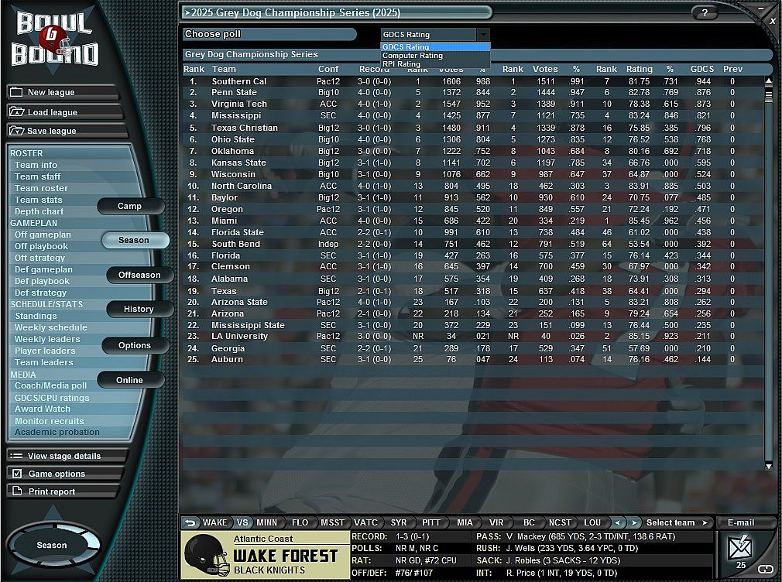Switch to the PITT team tab
Image resolution: width=782 pixels, height=582 pixels.
[x=431, y=522]
